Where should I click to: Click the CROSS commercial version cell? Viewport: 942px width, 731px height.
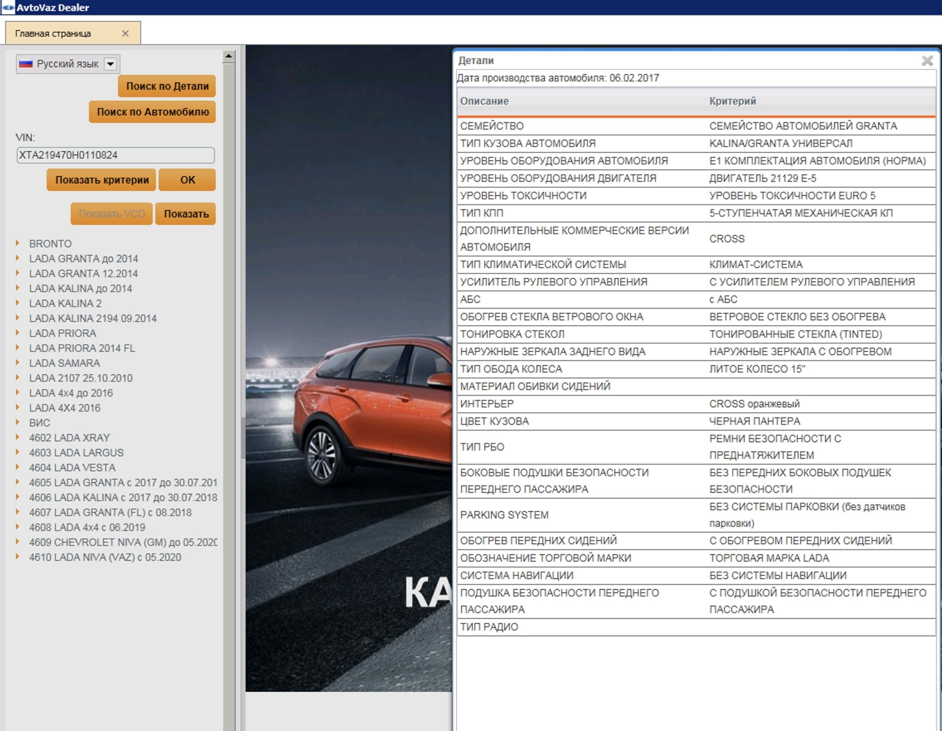[x=727, y=239]
